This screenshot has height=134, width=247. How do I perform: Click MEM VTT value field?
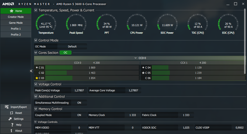(132, 127)
